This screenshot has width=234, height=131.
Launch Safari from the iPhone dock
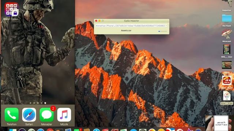tap(29, 115)
